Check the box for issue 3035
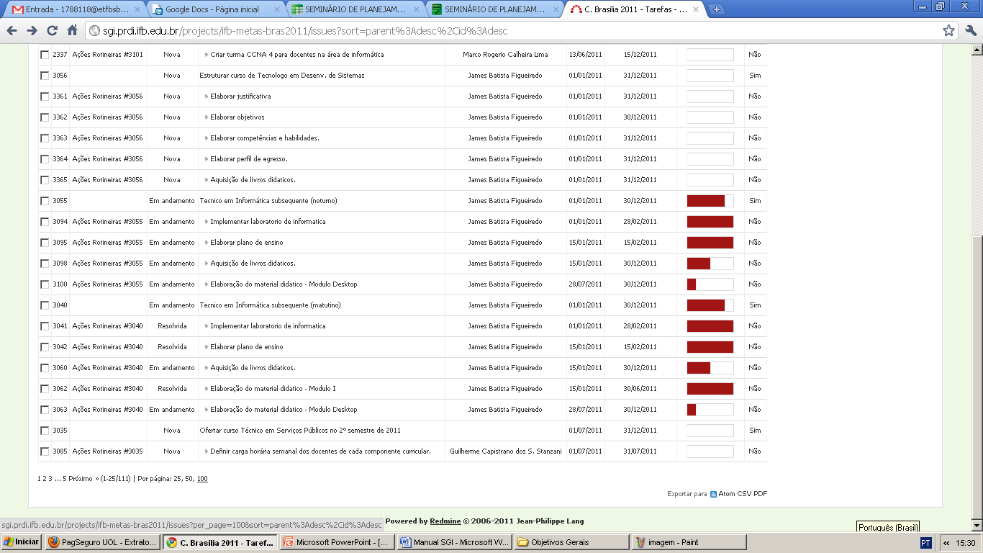 pyautogui.click(x=45, y=431)
